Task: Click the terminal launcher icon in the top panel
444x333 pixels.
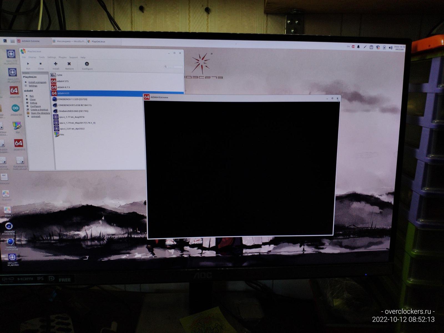Action: tap(5, 41)
